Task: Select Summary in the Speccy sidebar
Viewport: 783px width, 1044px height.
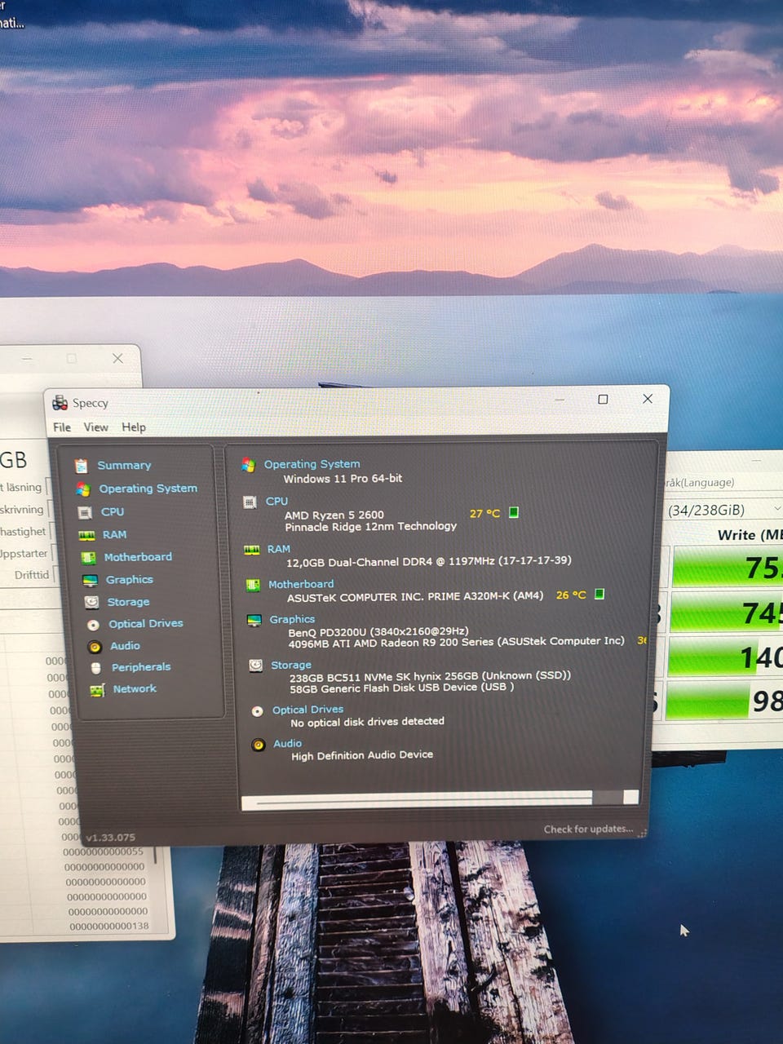Action: (x=124, y=466)
